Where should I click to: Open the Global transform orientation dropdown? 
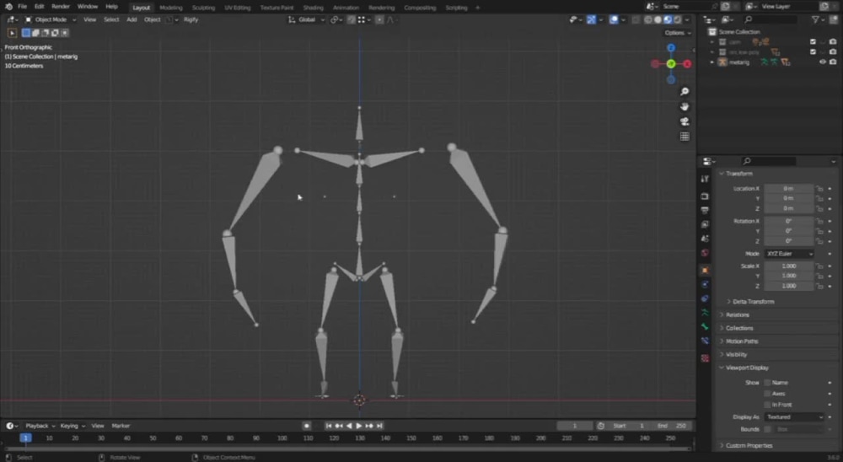[307, 20]
